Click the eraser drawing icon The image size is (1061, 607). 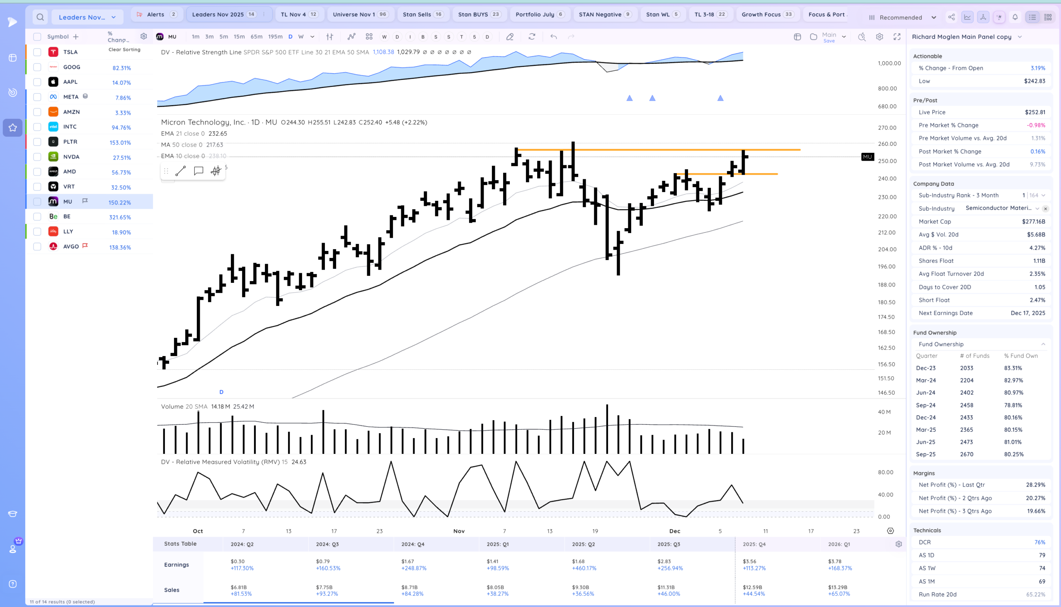tap(510, 37)
